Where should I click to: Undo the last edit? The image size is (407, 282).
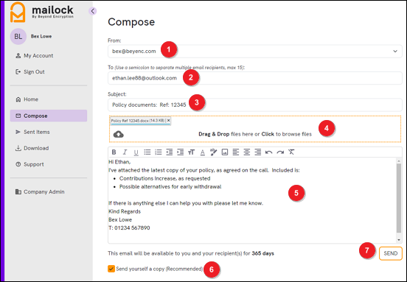click(268, 152)
